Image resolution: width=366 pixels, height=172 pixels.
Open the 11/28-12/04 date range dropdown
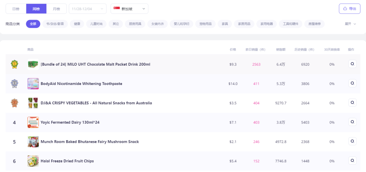point(87,9)
